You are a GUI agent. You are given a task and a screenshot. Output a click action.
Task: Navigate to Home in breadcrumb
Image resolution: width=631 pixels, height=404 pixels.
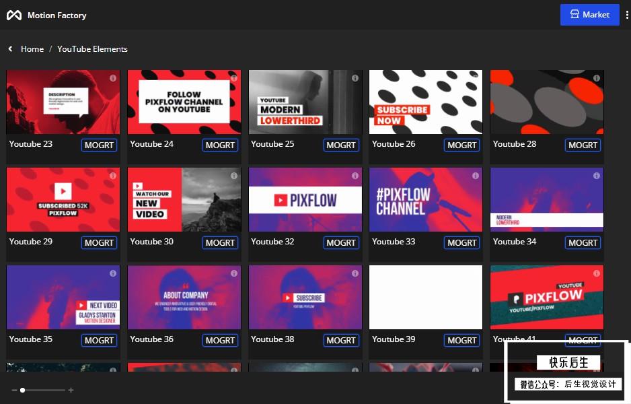coord(32,48)
